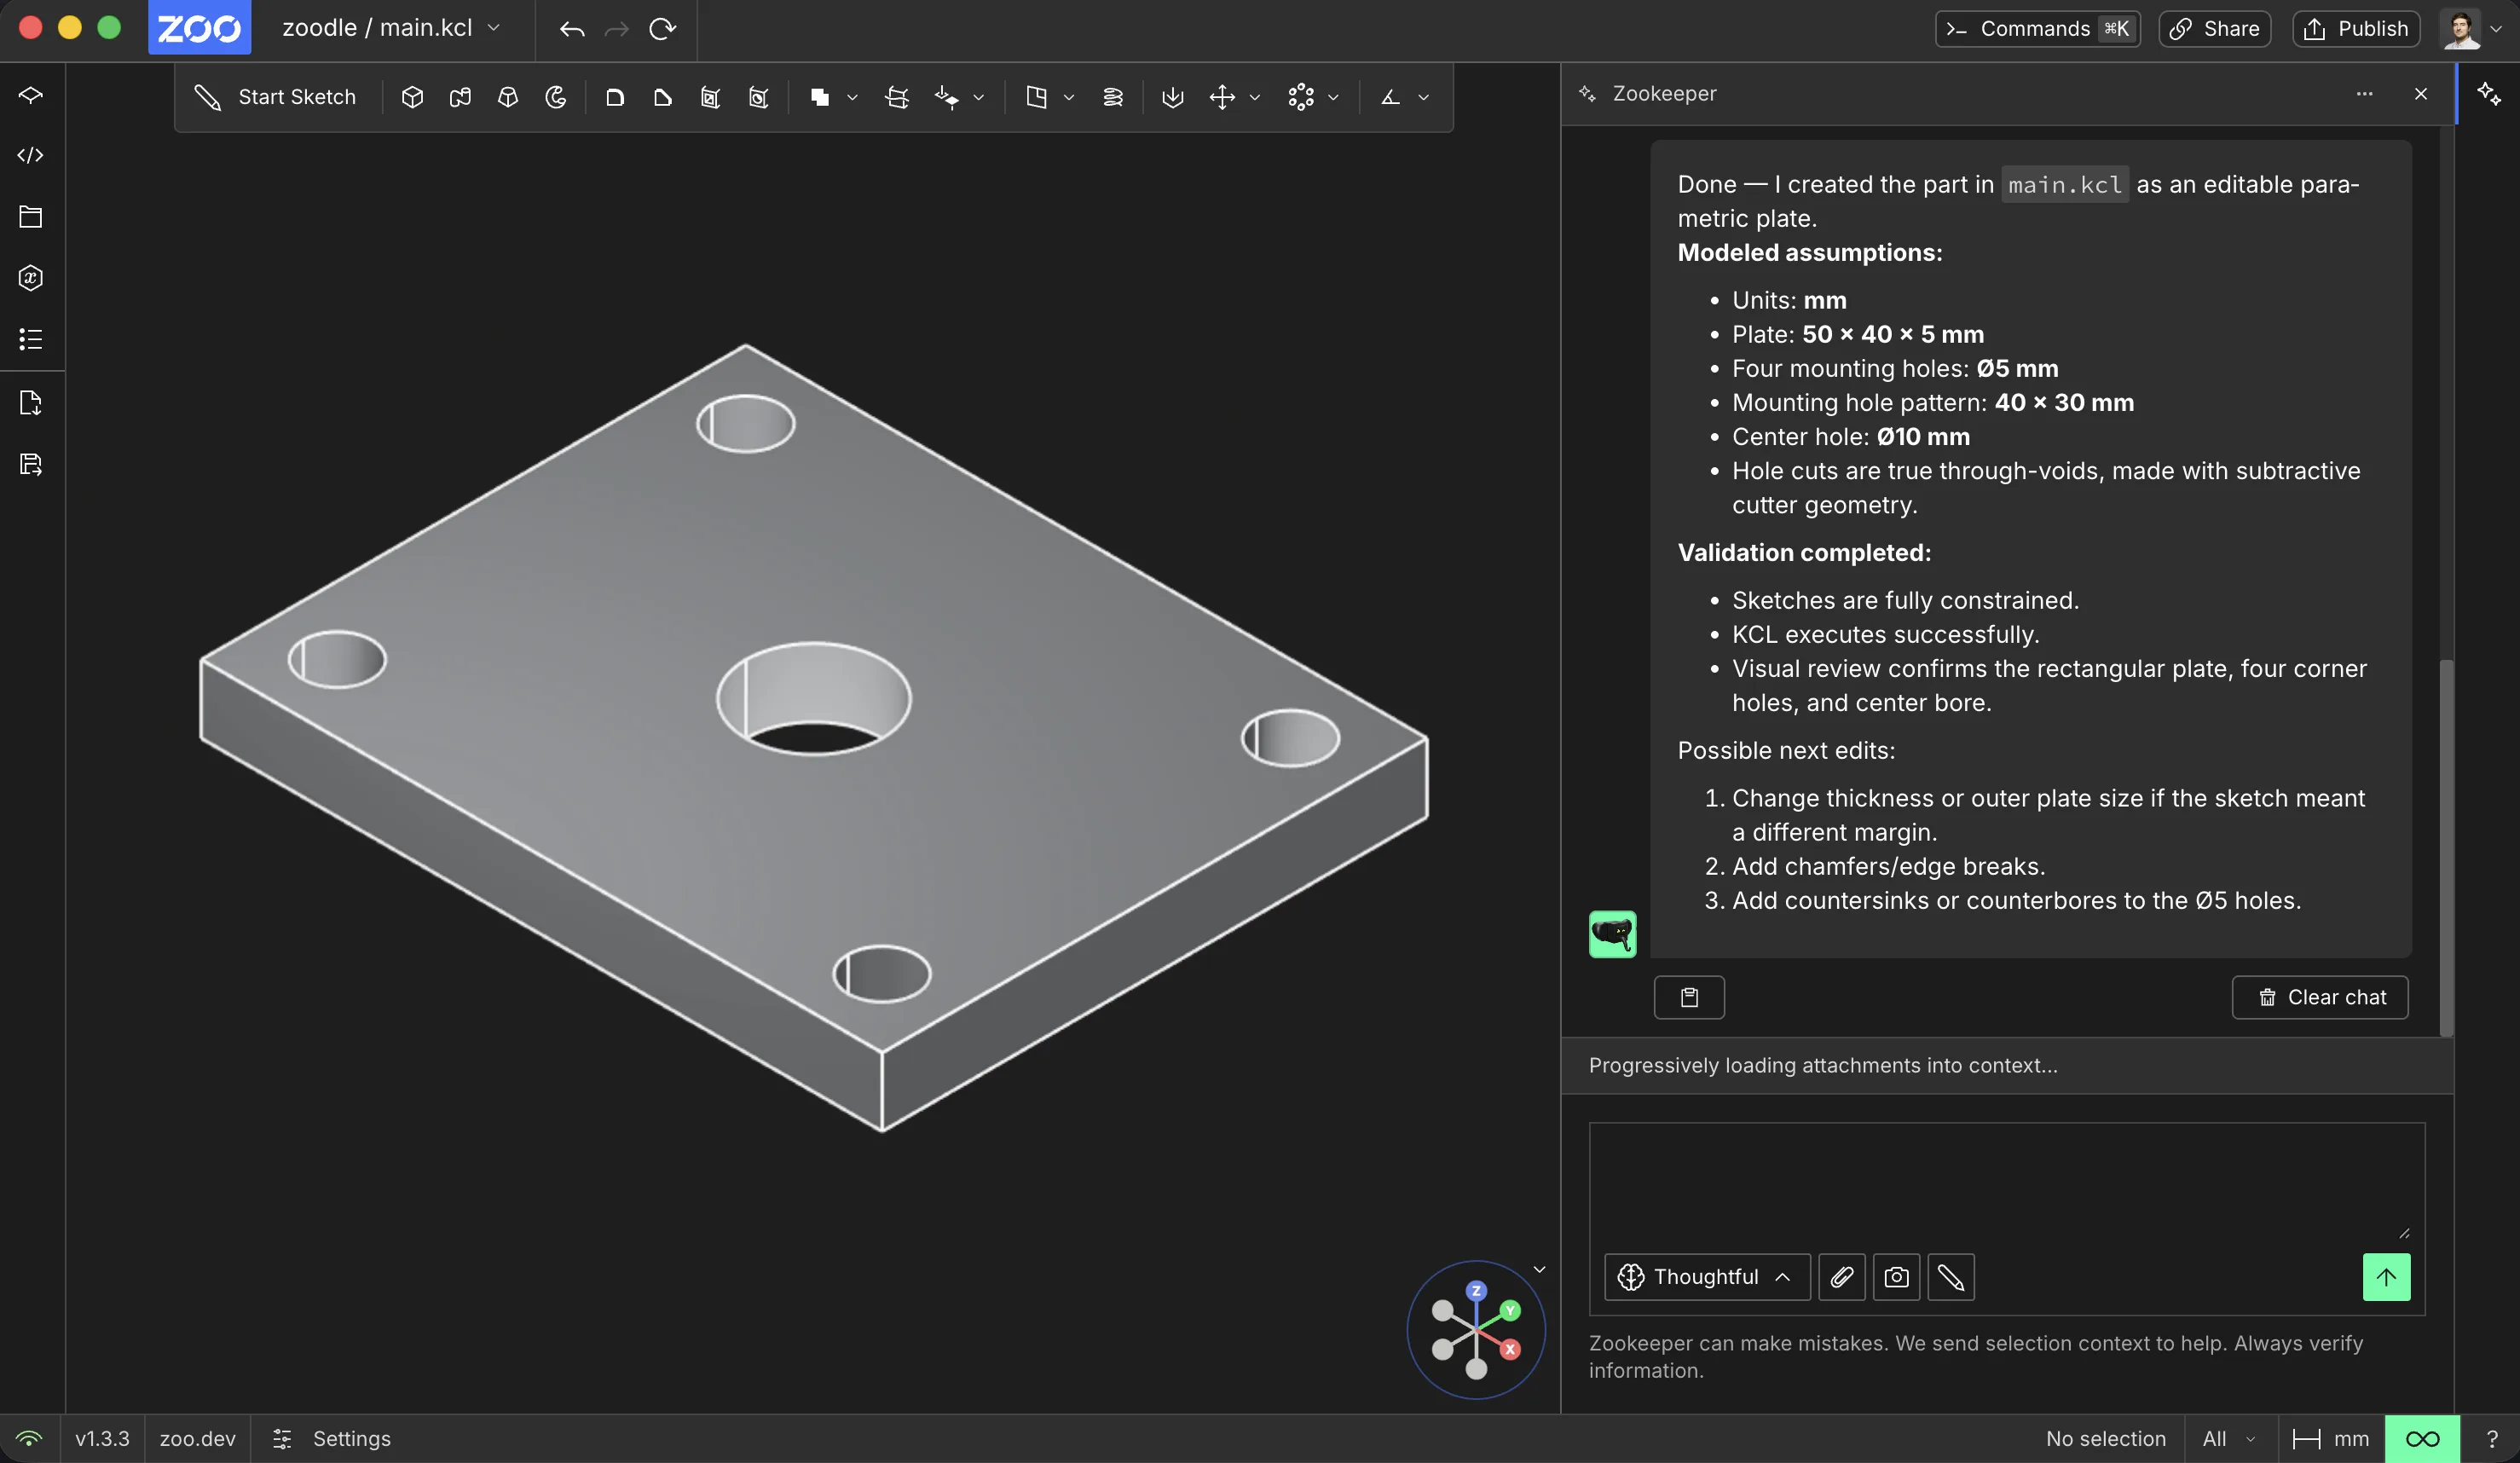This screenshot has height=1463, width=2520.
Task: Click the Publish button
Action: (2356, 29)
